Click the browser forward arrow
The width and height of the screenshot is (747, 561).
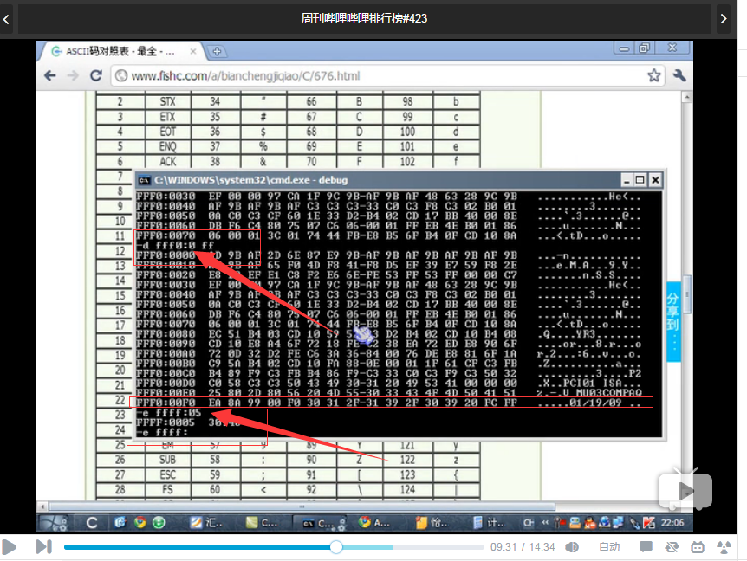point(73,75)
